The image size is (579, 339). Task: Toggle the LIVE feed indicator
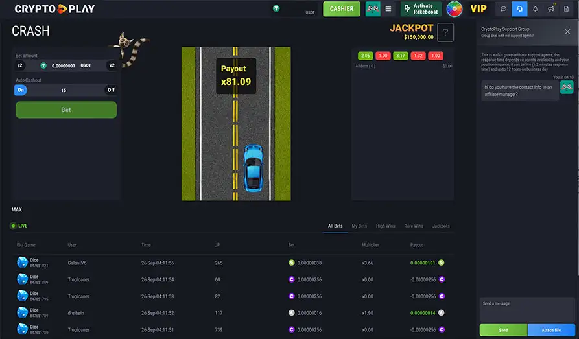click(x=19, y=226)
